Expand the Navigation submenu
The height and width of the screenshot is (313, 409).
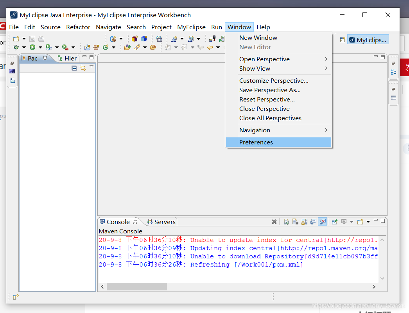278,130
